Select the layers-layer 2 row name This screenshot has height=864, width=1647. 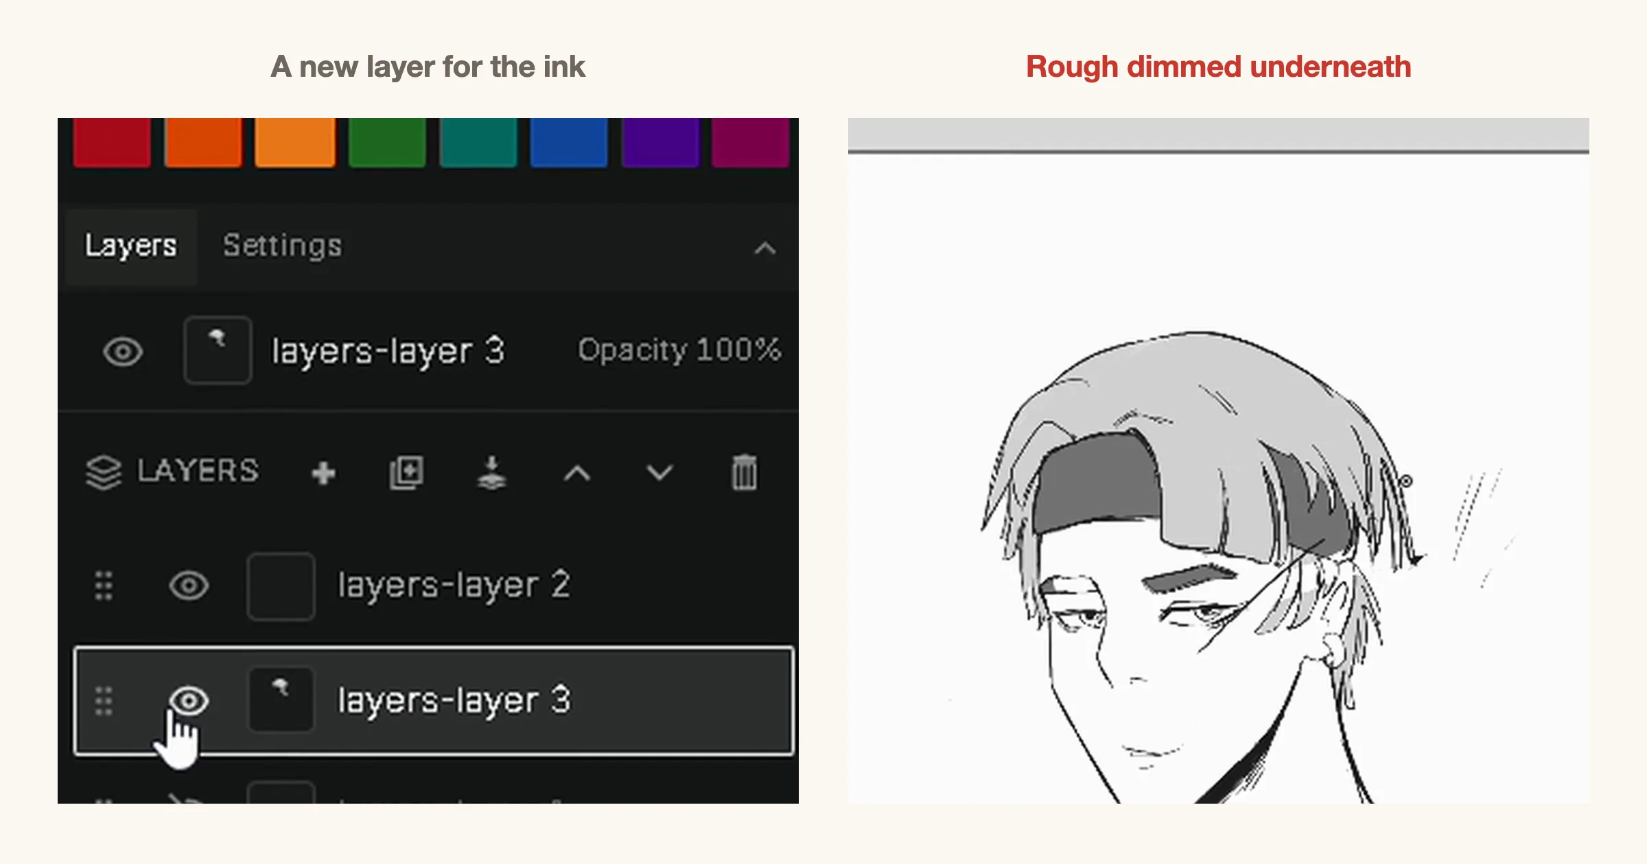(454, 586)
